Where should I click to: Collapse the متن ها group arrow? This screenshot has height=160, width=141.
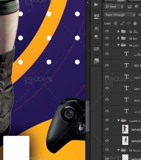(x=118, y=45)
